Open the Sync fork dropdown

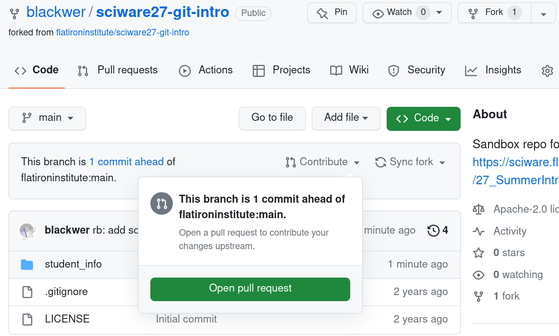tap(410, 162)
